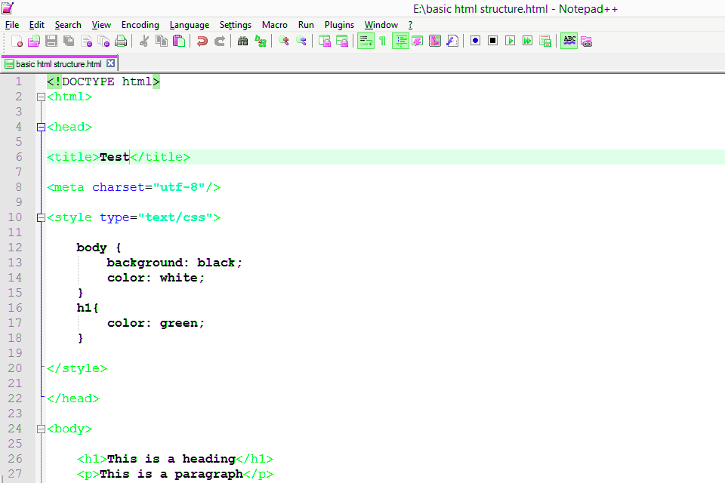Image resolution: width=725 pixels, height=483 pixels.
Task: Click the "text/css" attribute value
Action: (x=175, y=217)
